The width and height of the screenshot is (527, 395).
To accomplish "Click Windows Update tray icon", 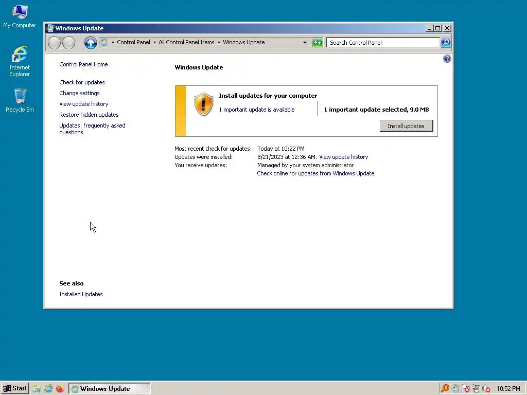I will coord(455,389).
